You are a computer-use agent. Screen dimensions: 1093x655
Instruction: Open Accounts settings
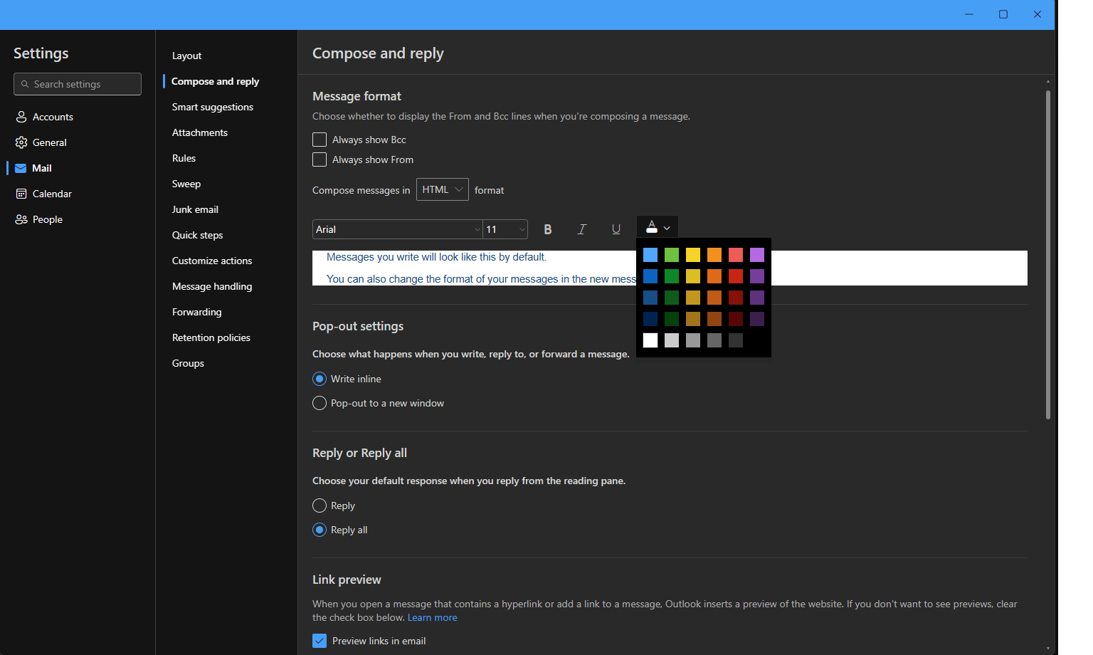53,116
